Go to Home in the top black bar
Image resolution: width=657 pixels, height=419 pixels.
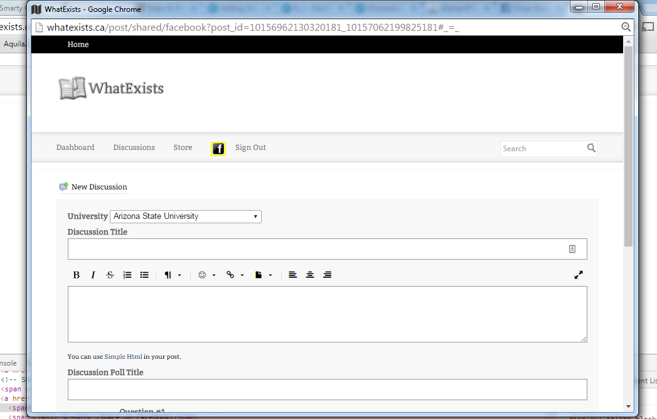click(78, 45)
